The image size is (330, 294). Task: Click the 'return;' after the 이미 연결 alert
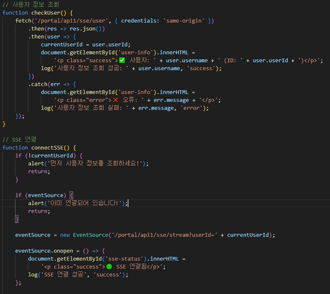pos(39,211)
